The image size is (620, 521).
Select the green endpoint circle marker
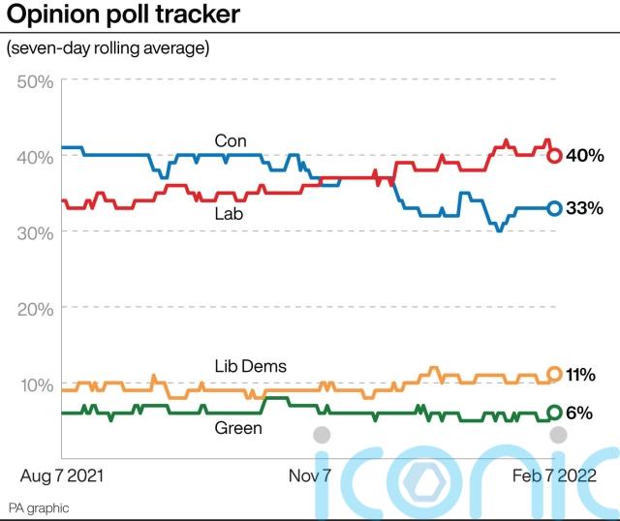point(554,413)
